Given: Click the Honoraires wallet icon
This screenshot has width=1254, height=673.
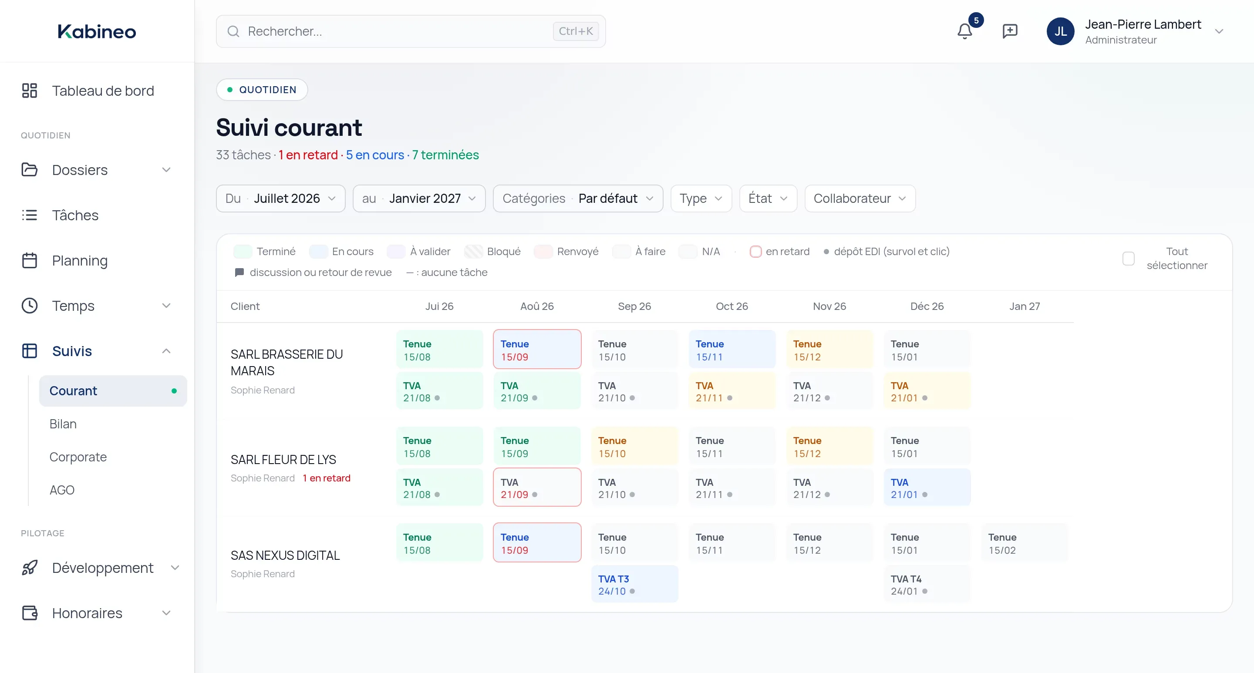Looking at the screenshot, I should 29,612.
